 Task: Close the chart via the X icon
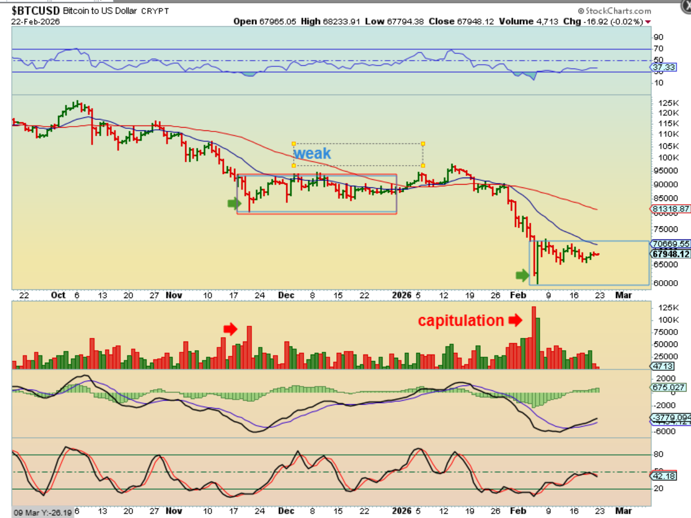pyautogui.click(x=686, y=7)
